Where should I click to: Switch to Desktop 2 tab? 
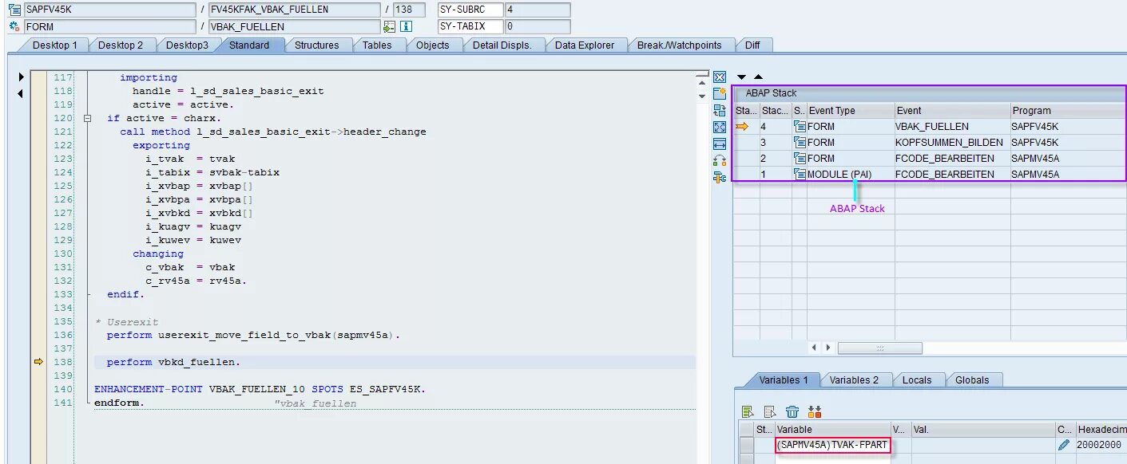[121, 45]
